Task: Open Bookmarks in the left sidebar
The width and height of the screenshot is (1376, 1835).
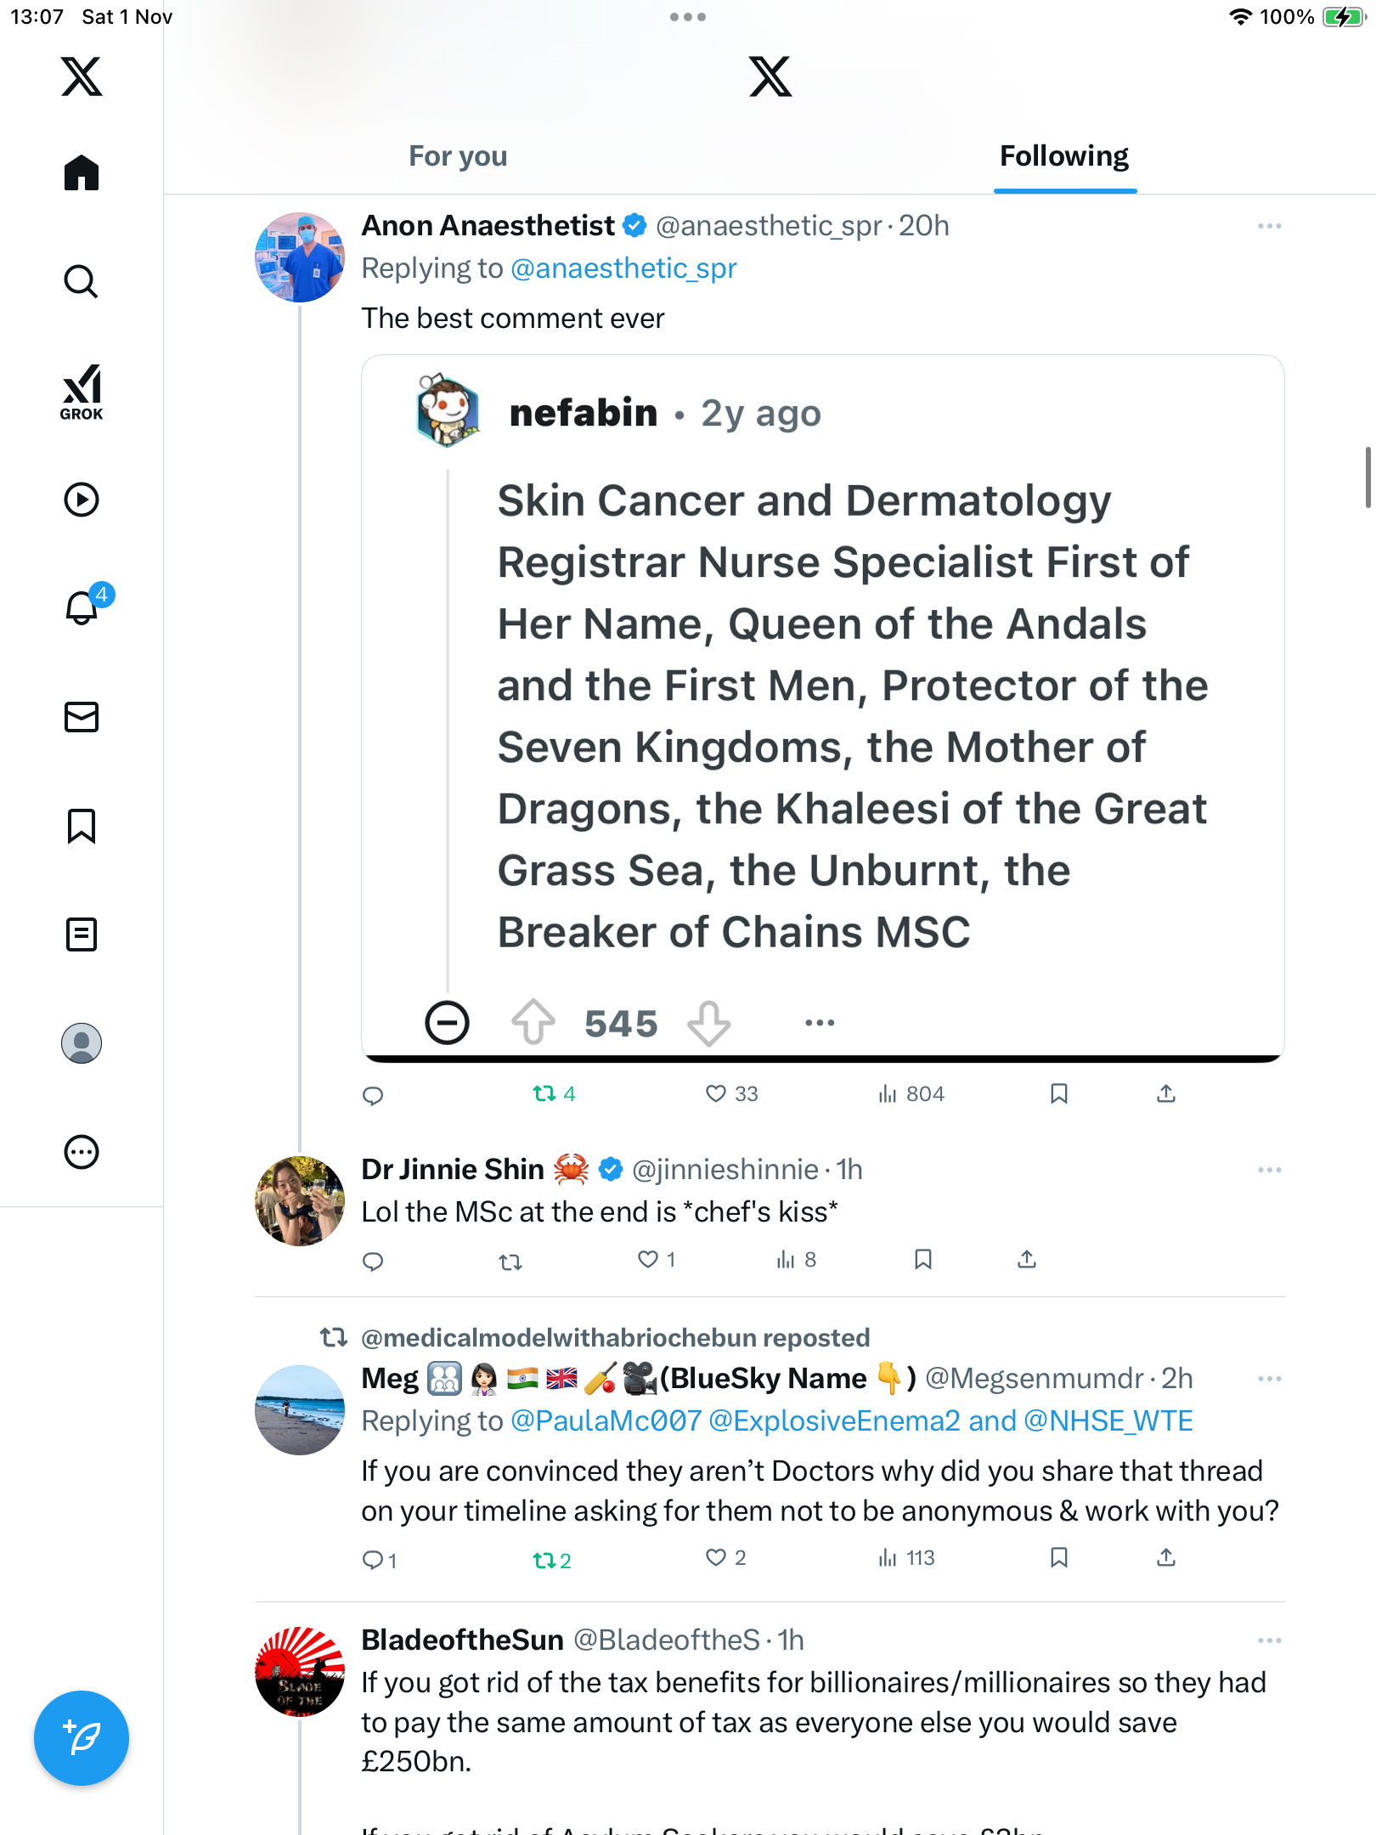Action: coord(82,826)
